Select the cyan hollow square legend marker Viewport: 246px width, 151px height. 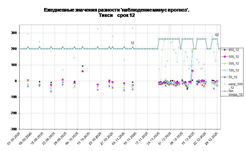click(225, 70)
